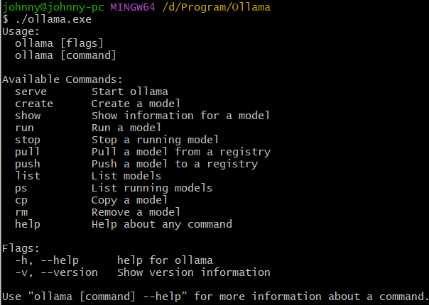
Task: Click the 'help for ollama' description
Action: coord(165,260)
